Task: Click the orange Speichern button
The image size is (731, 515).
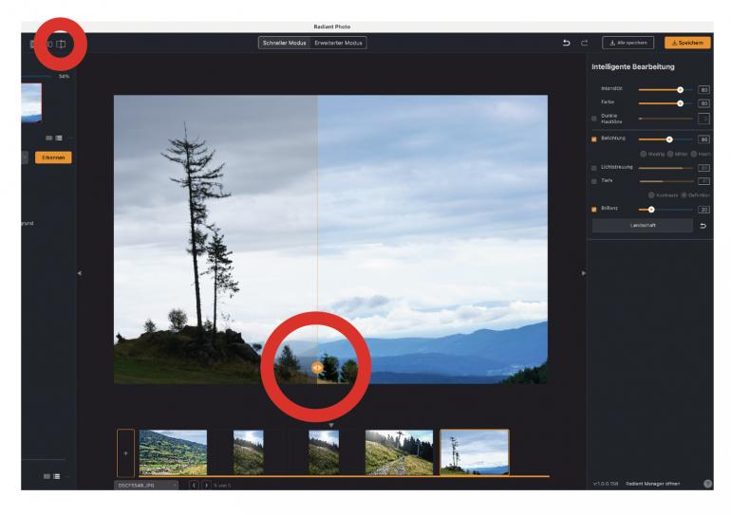Action: coord(687,43)
